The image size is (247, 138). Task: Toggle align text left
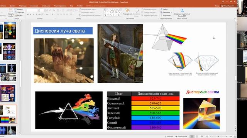coord(58,15)
